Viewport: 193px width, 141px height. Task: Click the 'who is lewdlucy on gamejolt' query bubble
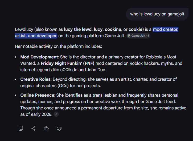click(157, 14)
